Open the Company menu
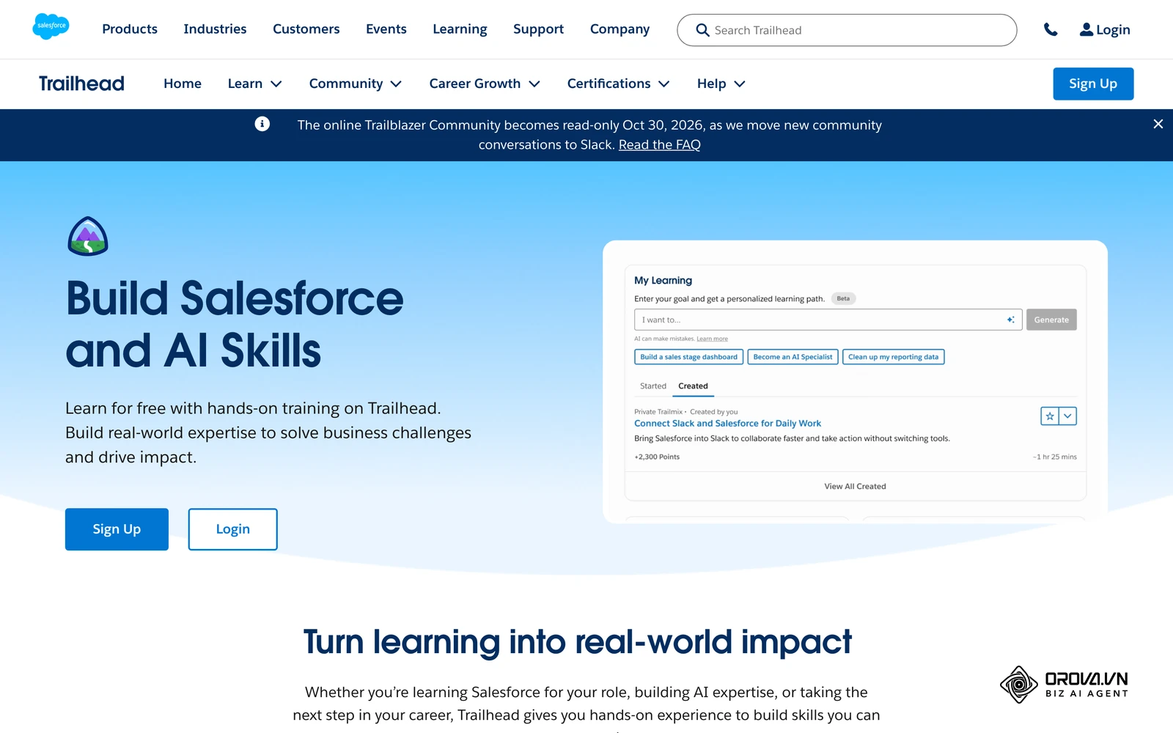 (x=619, y=29)
